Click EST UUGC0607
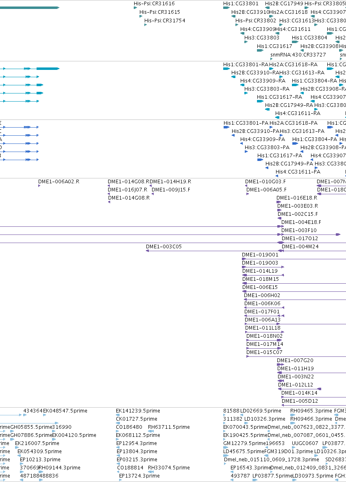Image resolution: width=346 pixels, height=482 pixels. [x=305, y=443]
